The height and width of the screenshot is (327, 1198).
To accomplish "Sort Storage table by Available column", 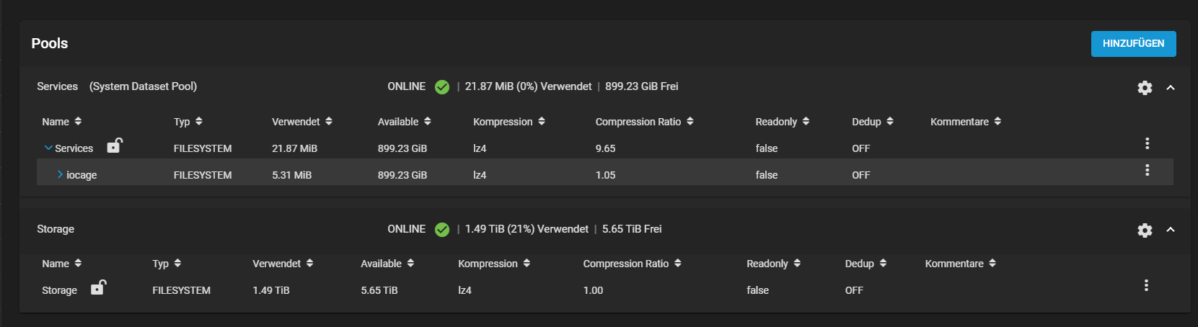I will (x=387, y=264).
